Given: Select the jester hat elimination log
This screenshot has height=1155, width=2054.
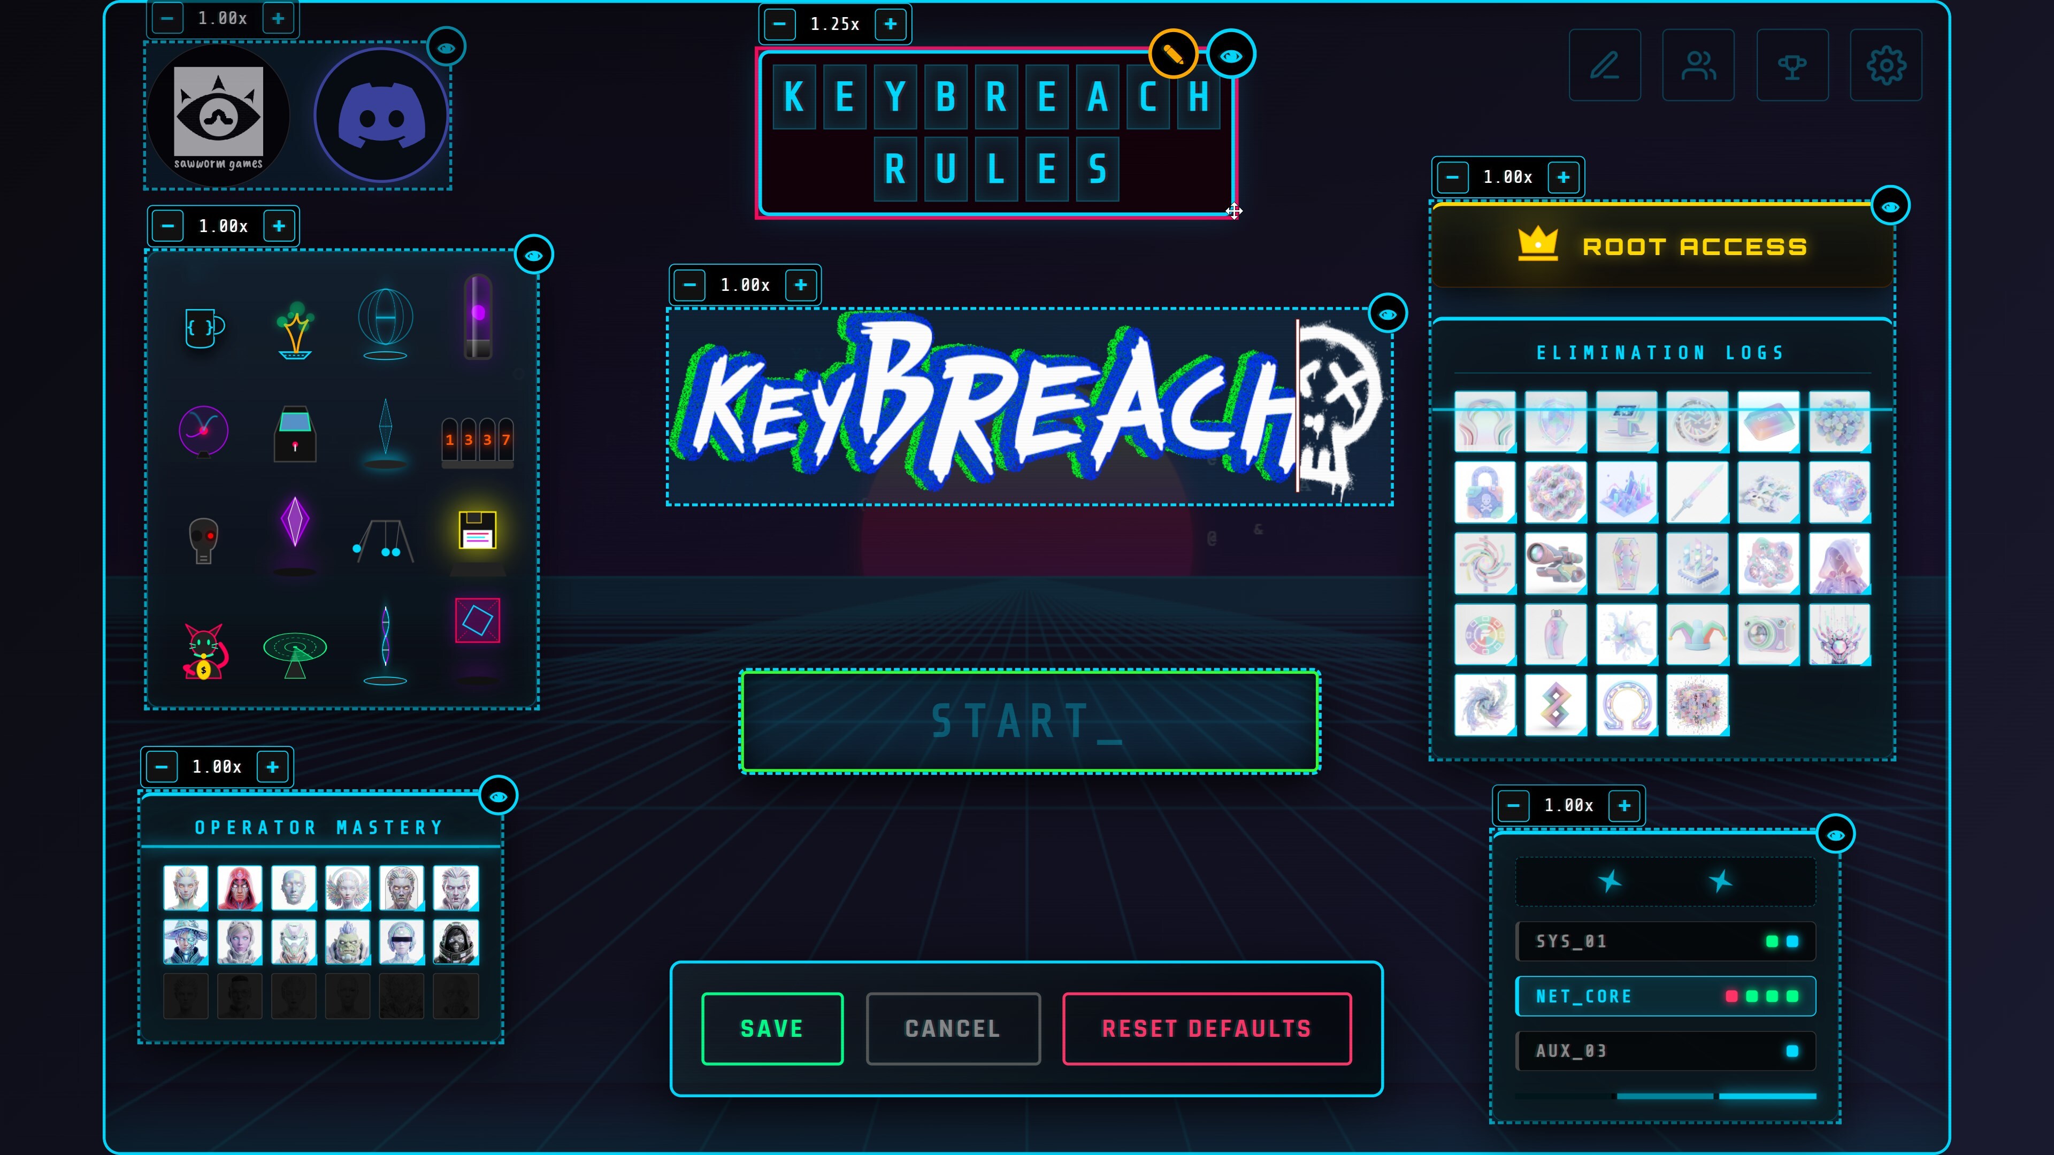Looking at the screenshot, I should point(1698,635).
